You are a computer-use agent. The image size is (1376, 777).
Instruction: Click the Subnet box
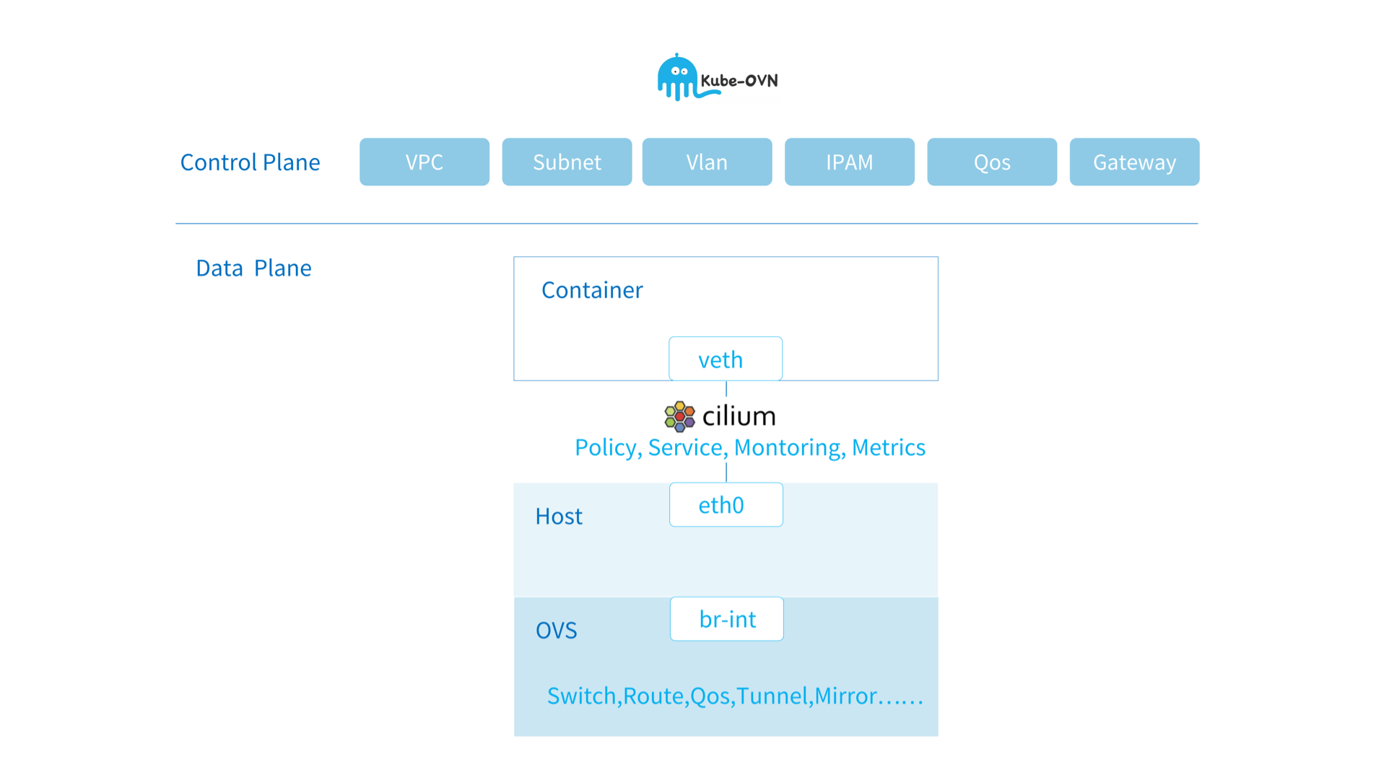coord(567,162)
